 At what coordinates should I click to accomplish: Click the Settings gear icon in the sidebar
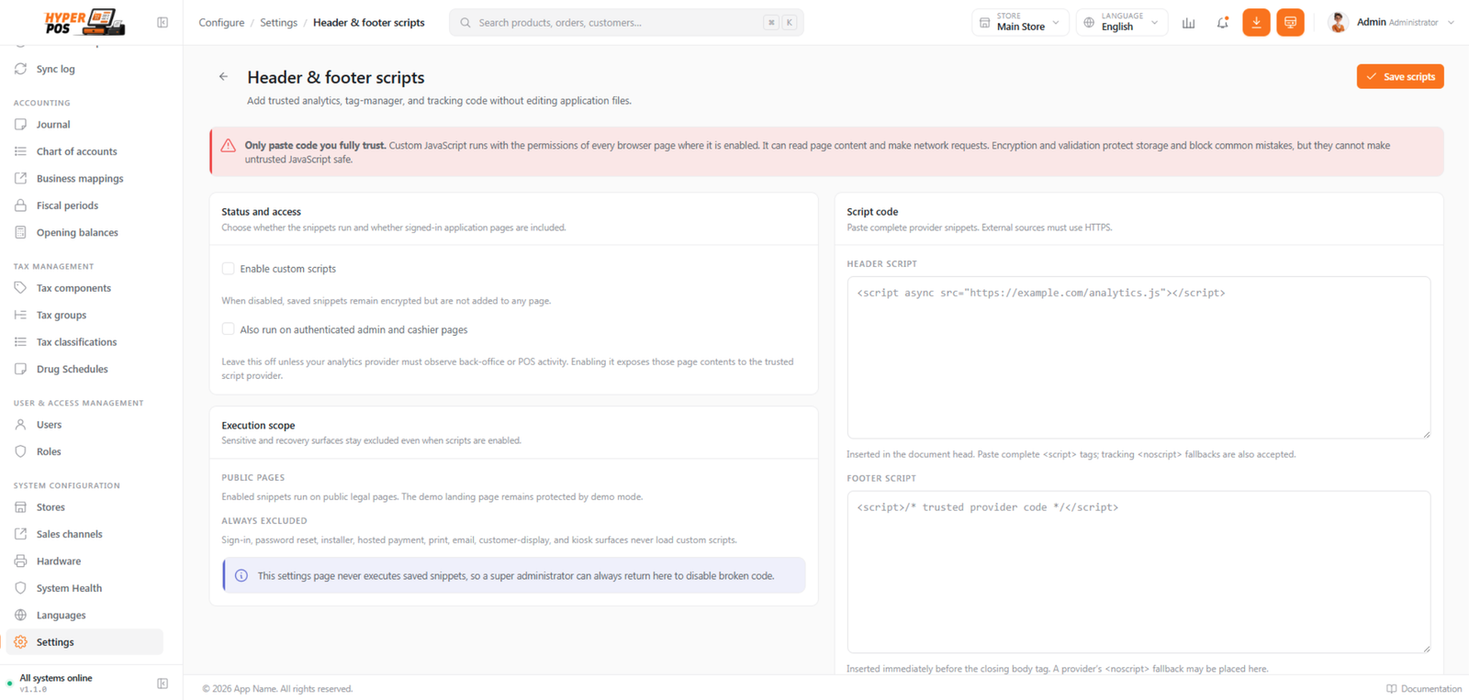coord(20,642)
